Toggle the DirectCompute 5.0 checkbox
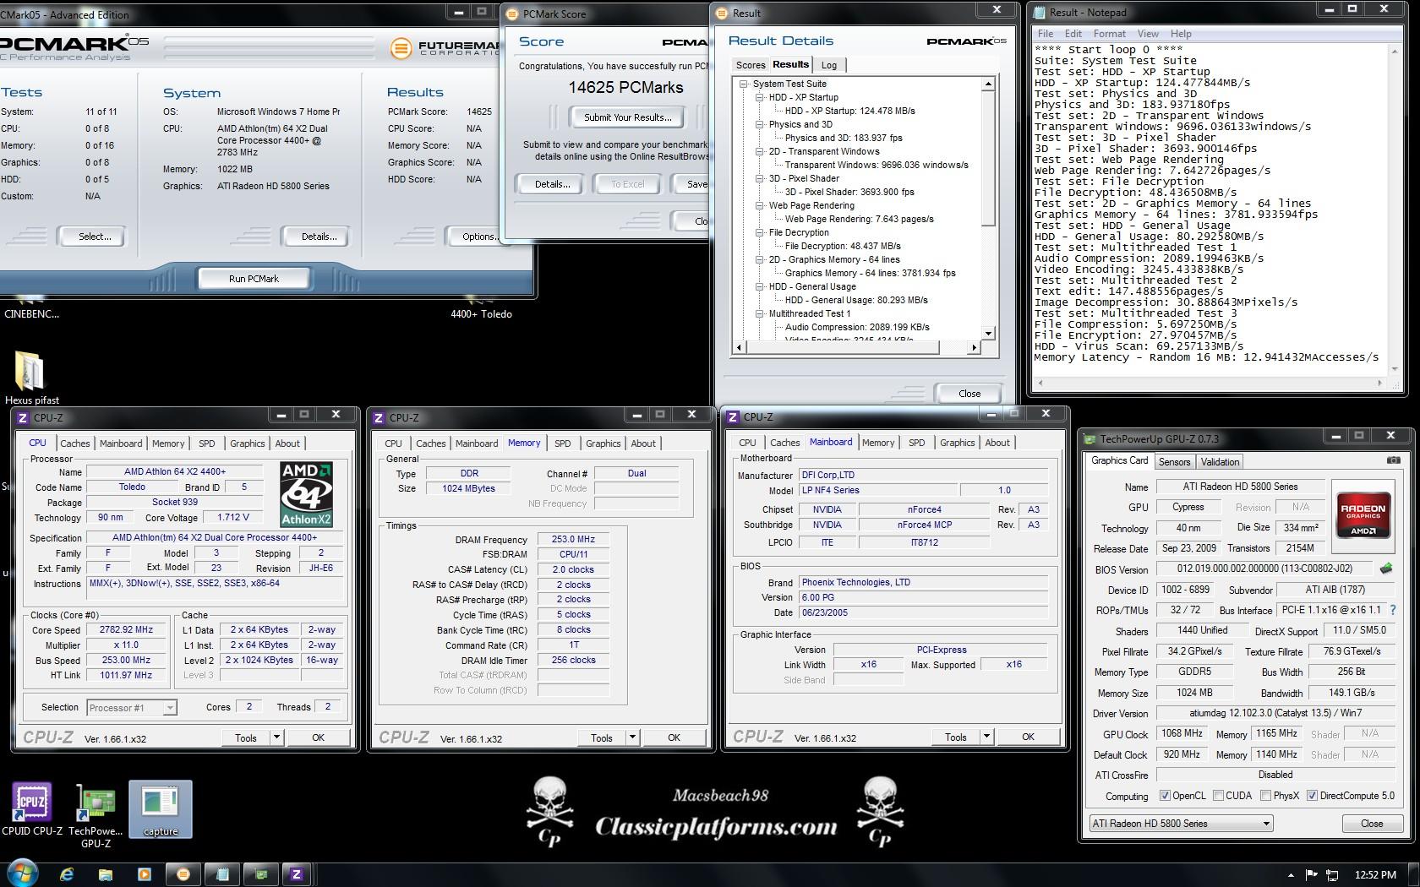Viewport: 1420px width, 887px height. click(x=1312, y=796)
